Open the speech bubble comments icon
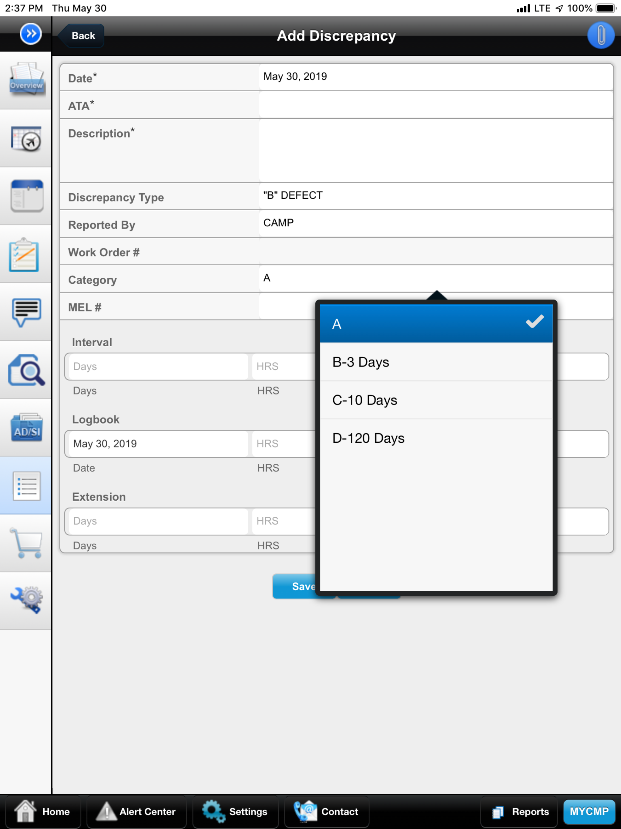The height and width of the screenshot is (829, 621). tap(26, 312)
